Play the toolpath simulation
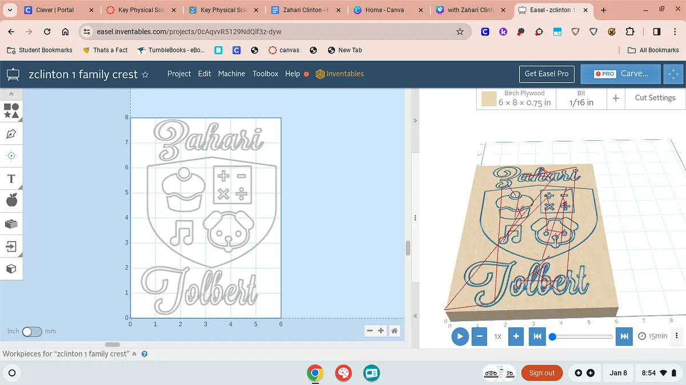686x385 pixels. click(x=460, y=336)
